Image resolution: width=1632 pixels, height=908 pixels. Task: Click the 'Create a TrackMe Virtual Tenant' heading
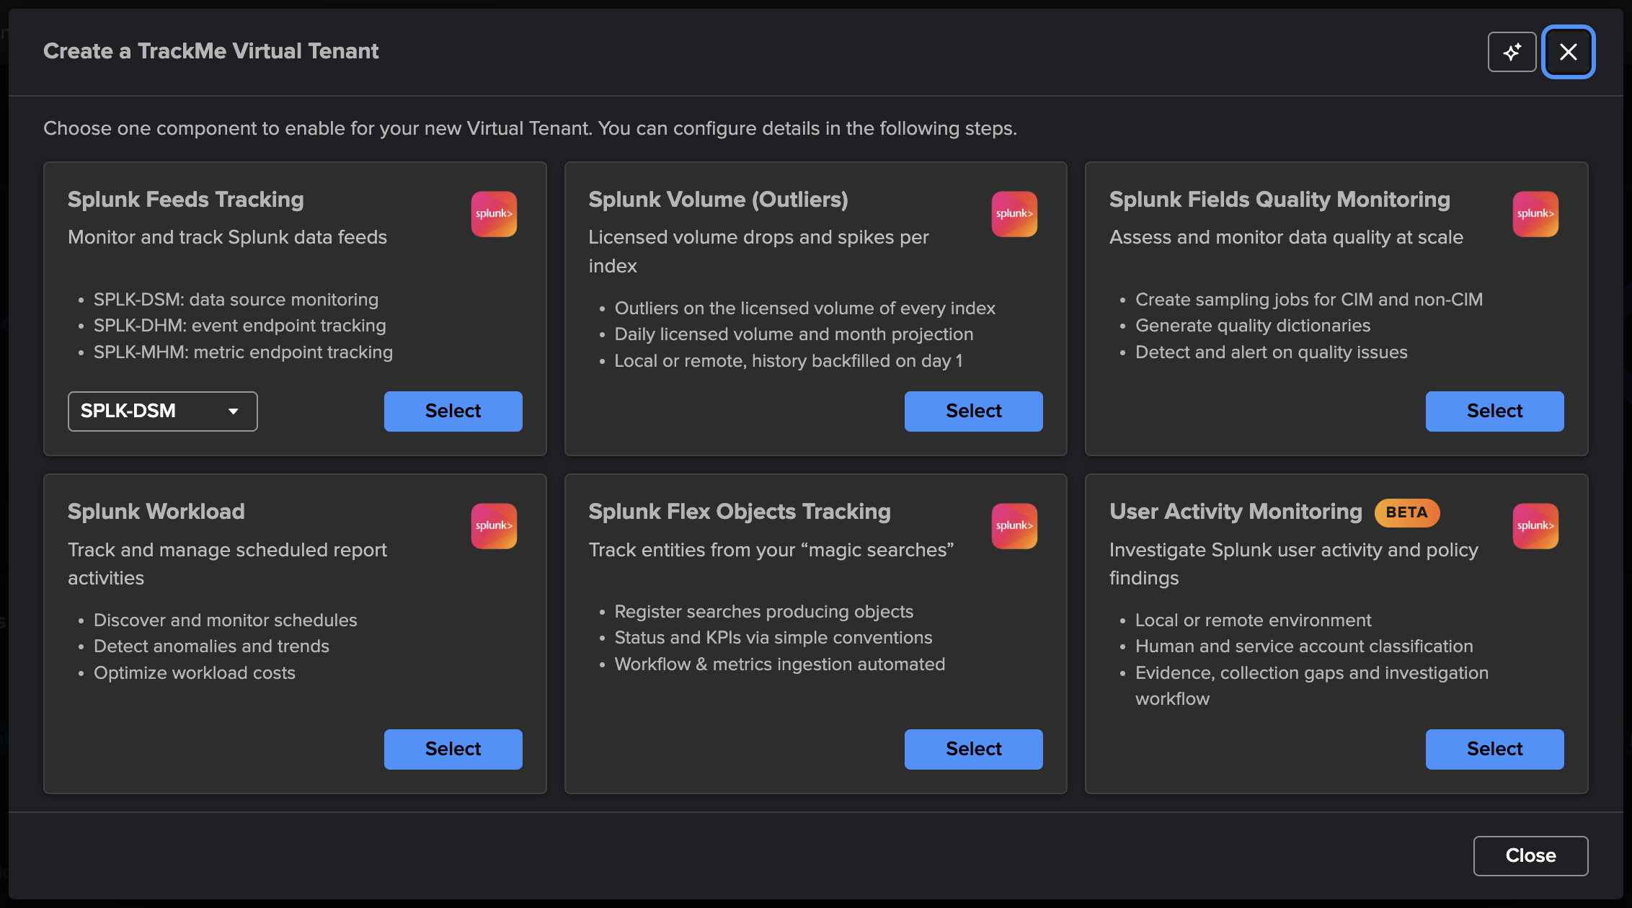point(210,51)
